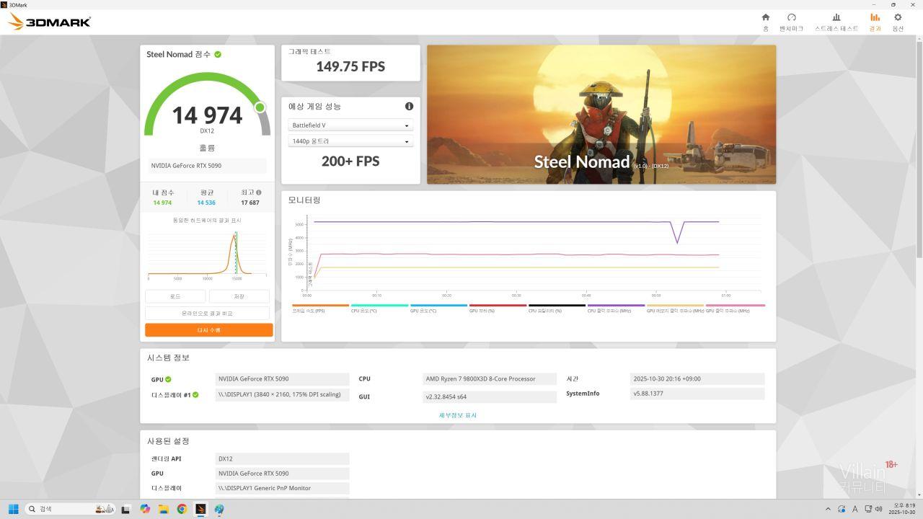Click the show details link in system info
The image size is (923, 519).
[457, 415]
